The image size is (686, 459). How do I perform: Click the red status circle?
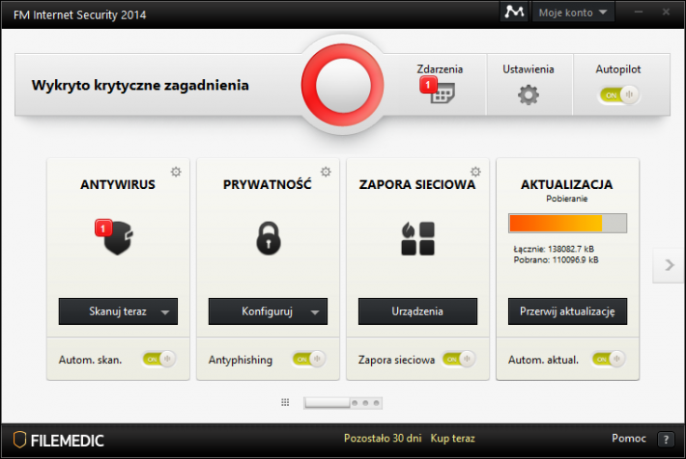[343, 85]
